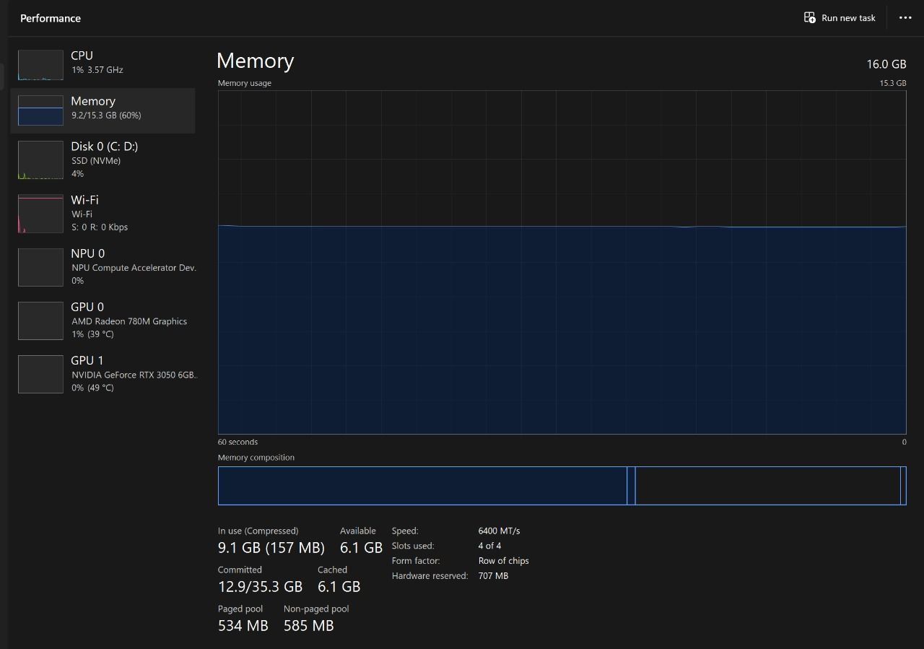
Task: Click the Speed 6400 MT/s value
Action: point(499,531)
